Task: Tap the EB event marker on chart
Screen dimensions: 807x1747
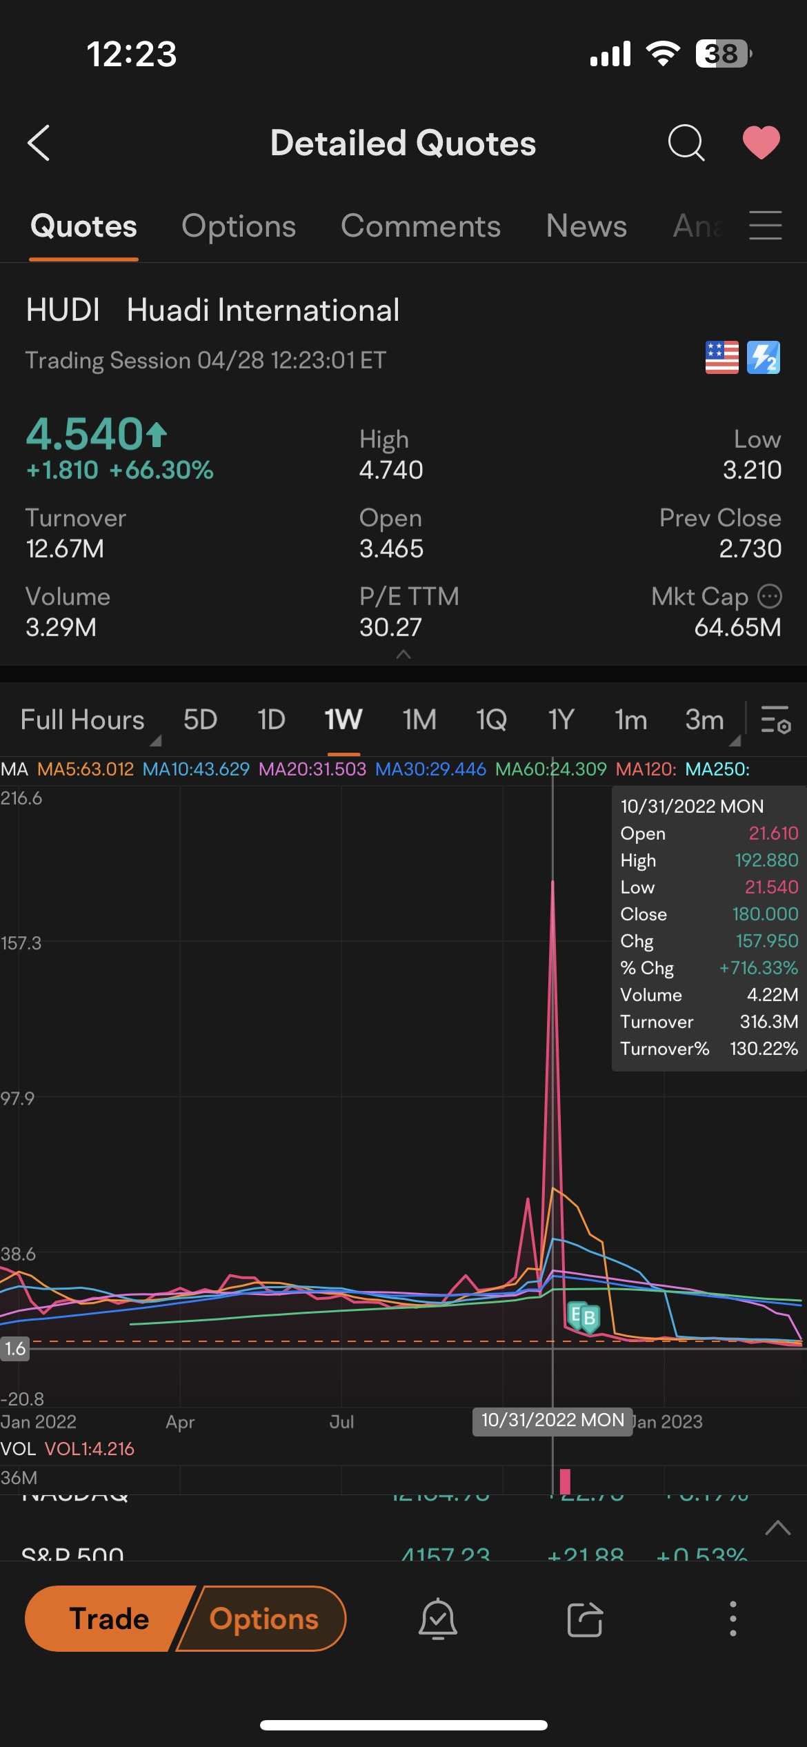Action: 583,1317
